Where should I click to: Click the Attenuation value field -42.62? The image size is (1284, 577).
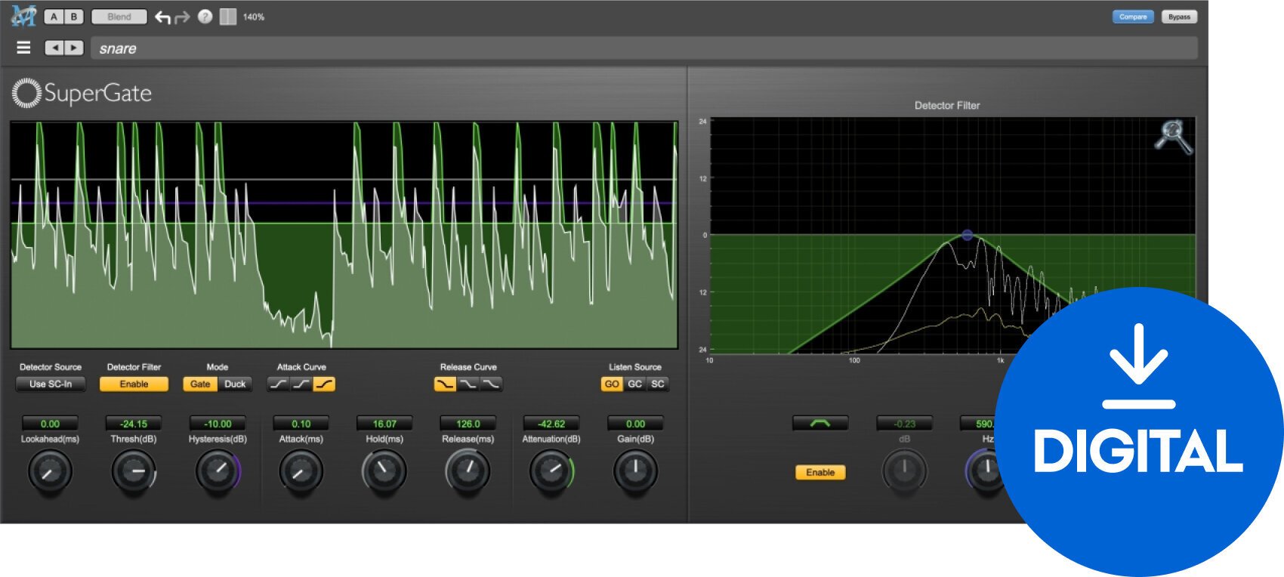click(x=551, y=424)
